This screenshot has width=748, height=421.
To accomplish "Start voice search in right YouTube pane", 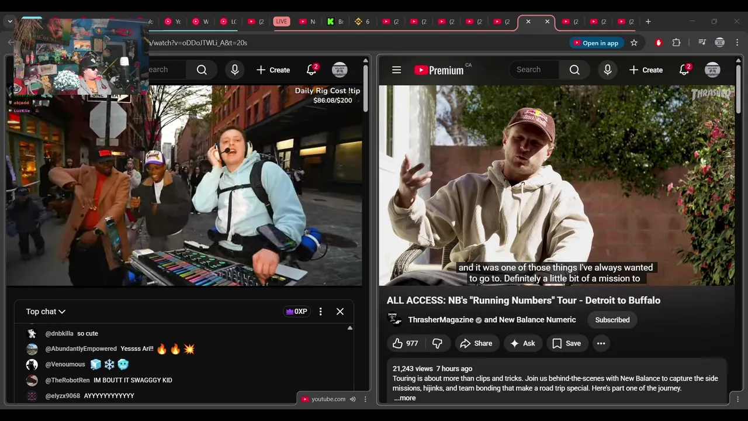I will pos(608,70).
